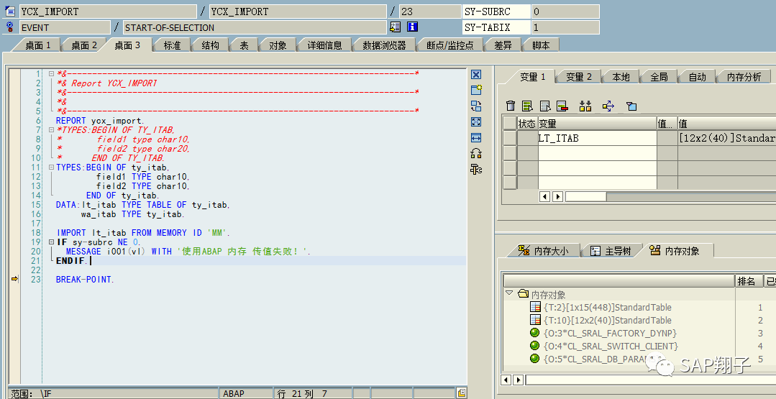Open the 主导树 tab
This screenshot has height=399, width=776.
click(611, 251)
